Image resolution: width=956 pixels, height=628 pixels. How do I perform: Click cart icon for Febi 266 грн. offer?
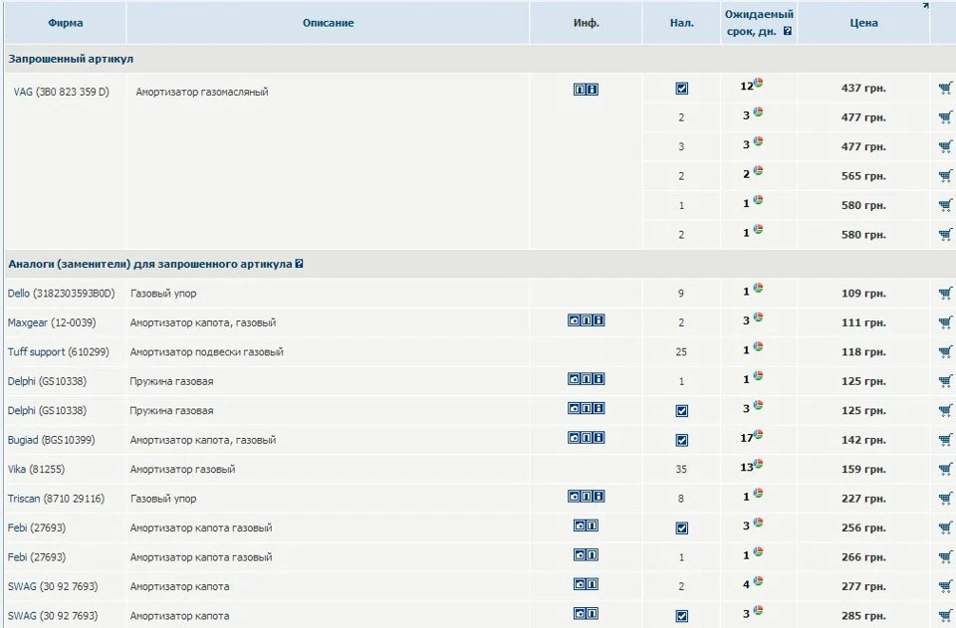point(945,557)
